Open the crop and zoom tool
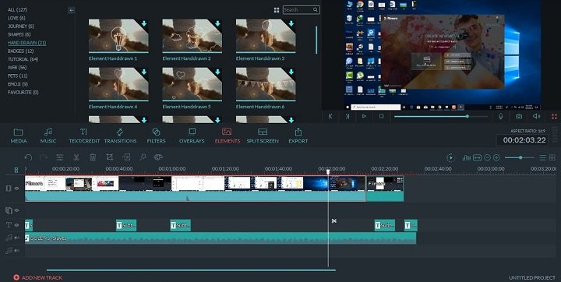Screen dimensions: 561x282 (x=110, y=157)
